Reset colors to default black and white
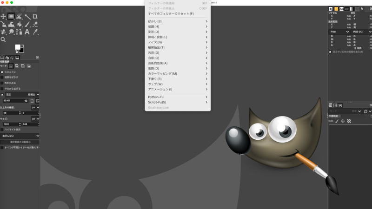Image resolution: width=372 pixels, height=209 pixels. [x=16, y=52]
